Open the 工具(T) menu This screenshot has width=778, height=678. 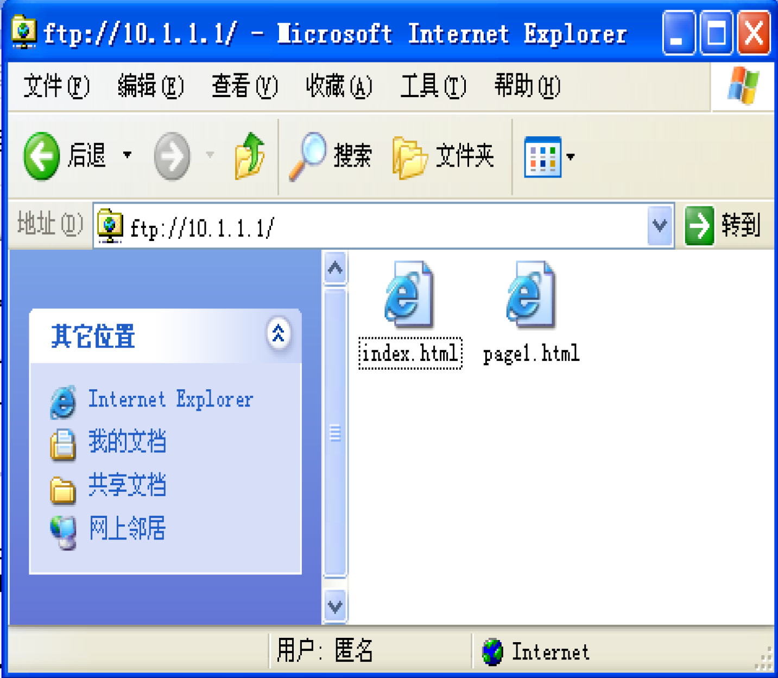433,86
